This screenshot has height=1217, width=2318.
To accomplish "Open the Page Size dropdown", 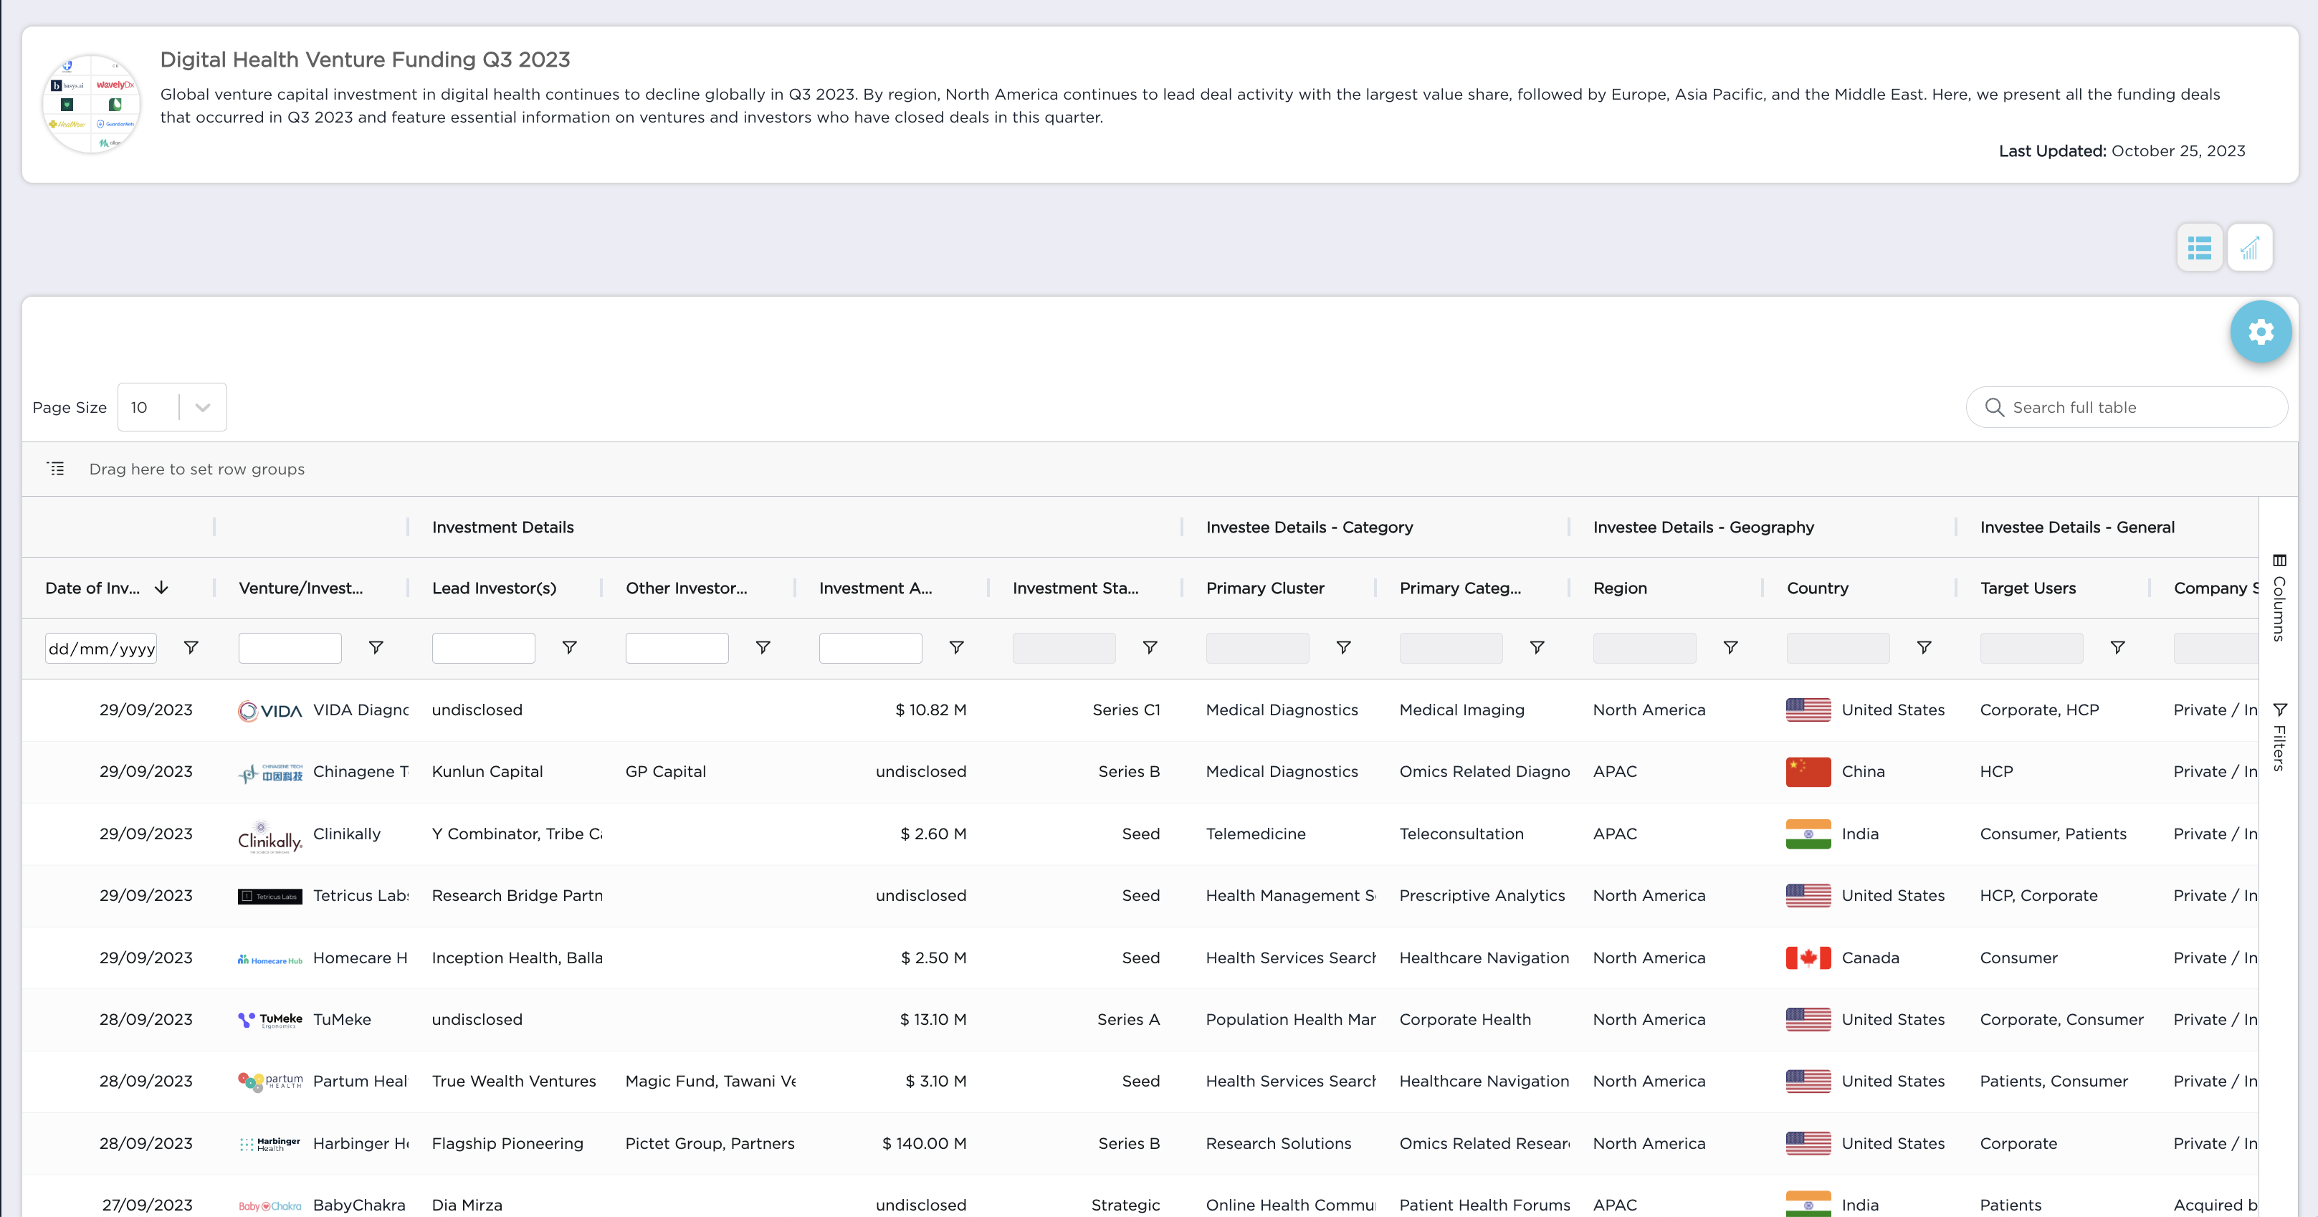I will tap(172, 408).
